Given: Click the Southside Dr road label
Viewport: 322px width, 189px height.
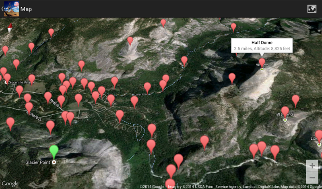Looking at the screenshot, I should (34, 116).
